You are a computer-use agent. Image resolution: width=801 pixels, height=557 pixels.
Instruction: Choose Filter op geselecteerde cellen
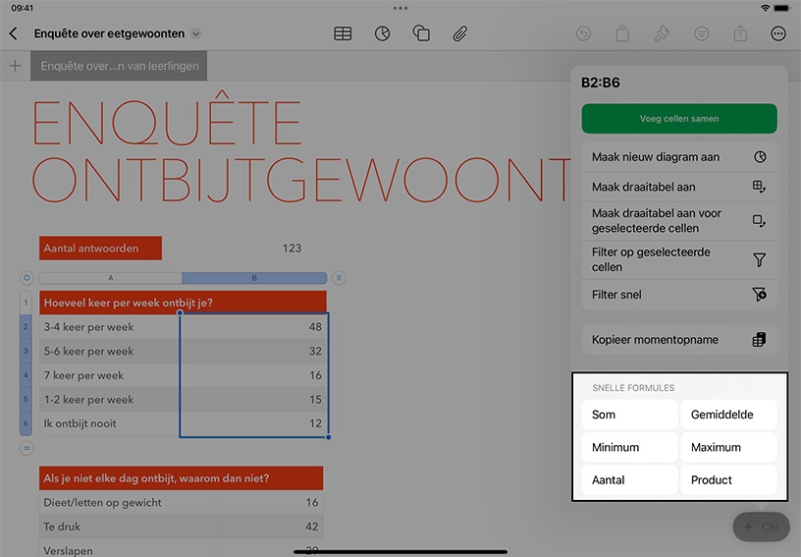click(x=679, y=259)
